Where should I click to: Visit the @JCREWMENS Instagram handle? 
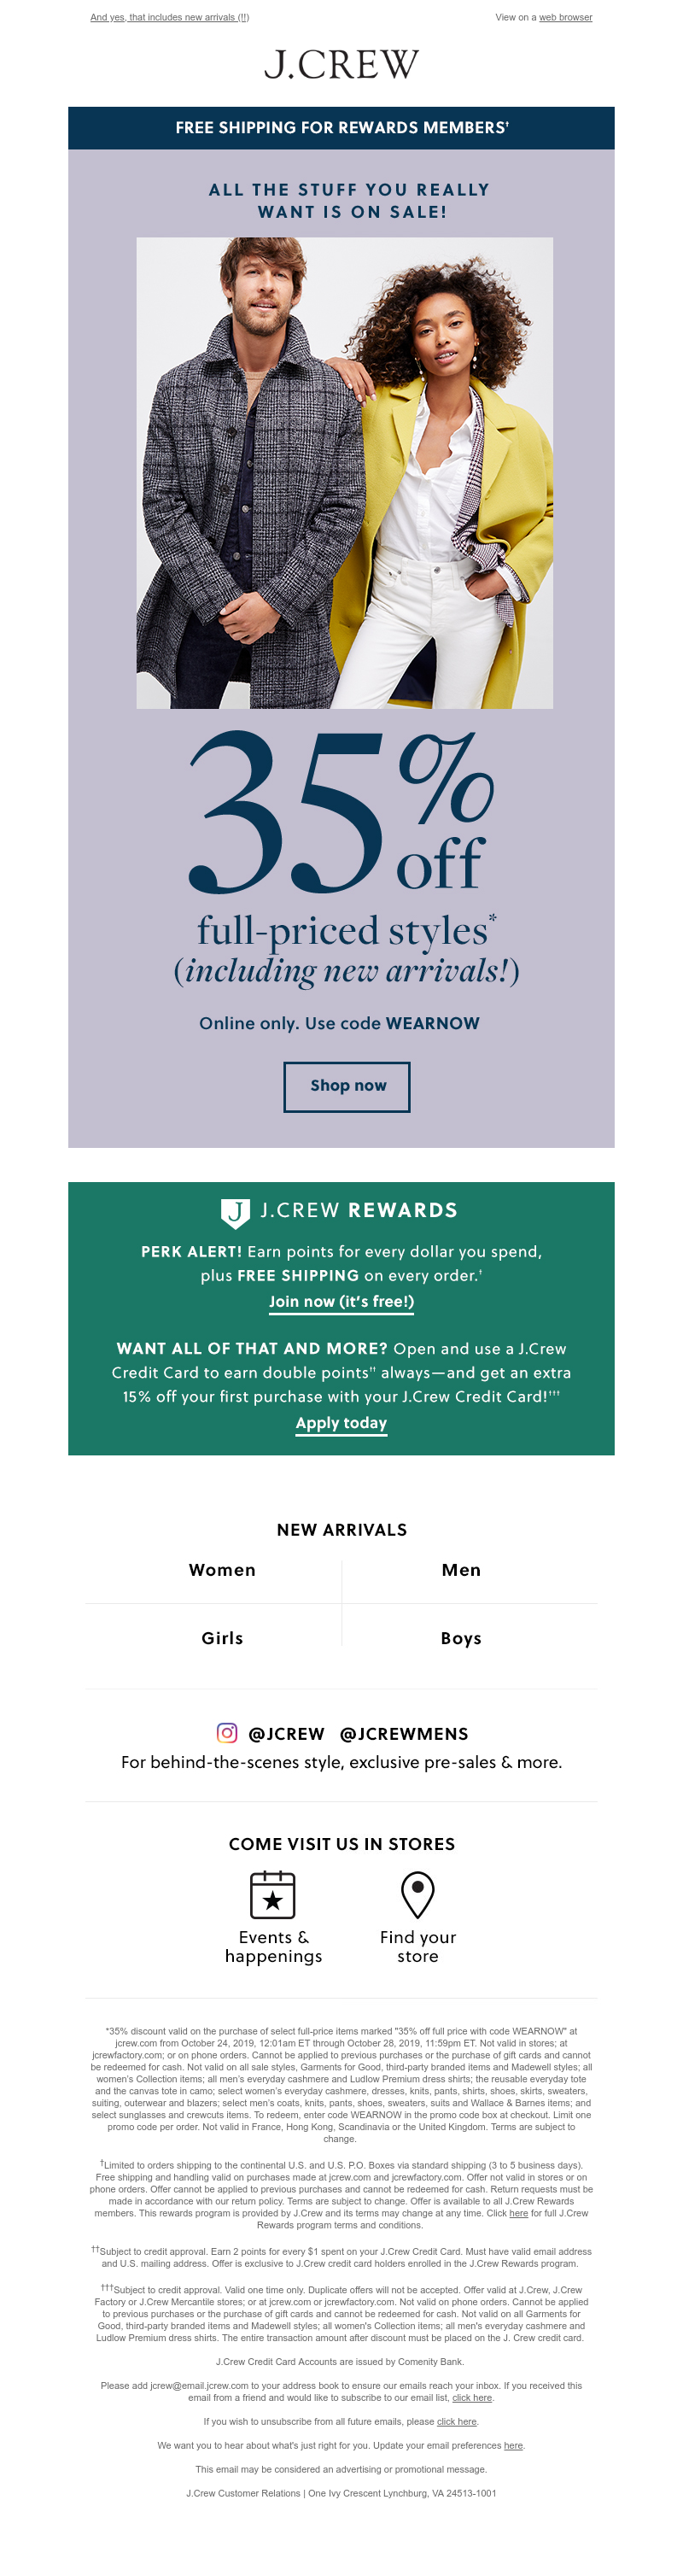coord(404,1734)
